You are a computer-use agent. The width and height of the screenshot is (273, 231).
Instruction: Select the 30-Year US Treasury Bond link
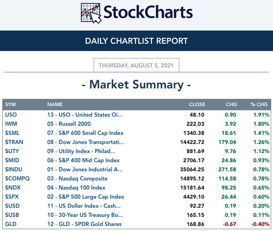(85, 215)
